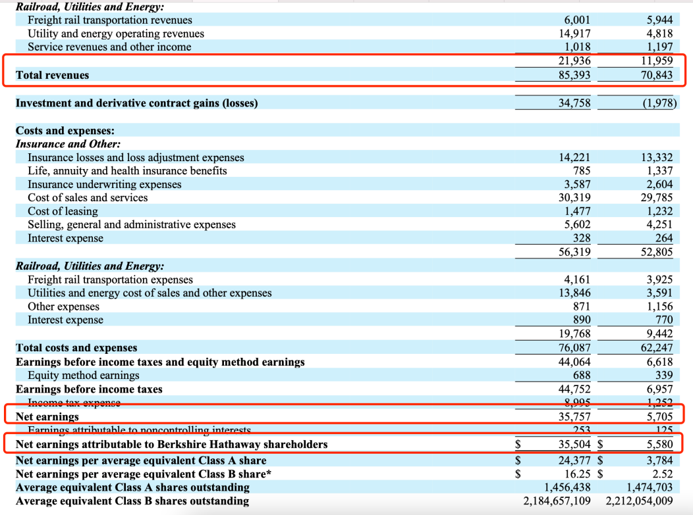Select the 'Total revenues' row label
The width and height of the screenshot is (693, 515).
(52, 75)
